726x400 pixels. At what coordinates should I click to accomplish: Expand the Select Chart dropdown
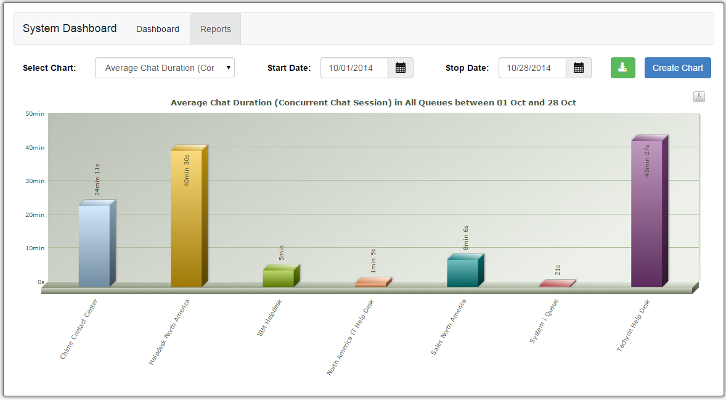coord(165,68)
